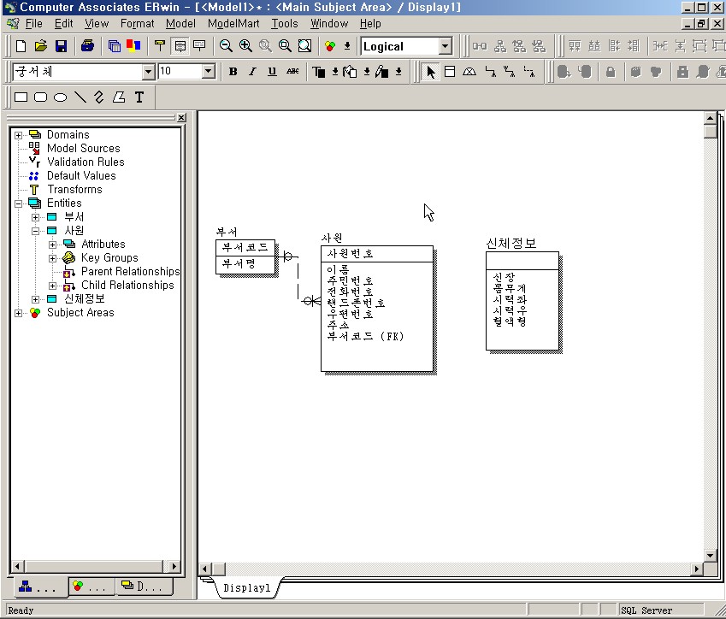This screenshot has width=726, height=619.
Task: Click the stacked tables report icon
Action: [114, 46]
